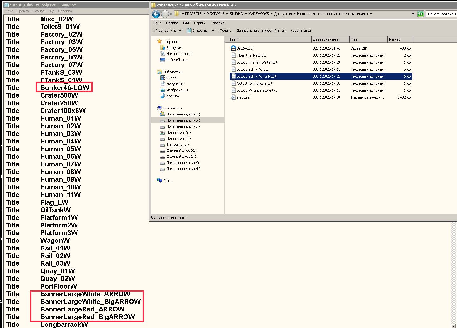Click the Explorer back navigation arrow
Viewport: 457px width, 328px height.
pyautogui.click(x=156, y=14)
